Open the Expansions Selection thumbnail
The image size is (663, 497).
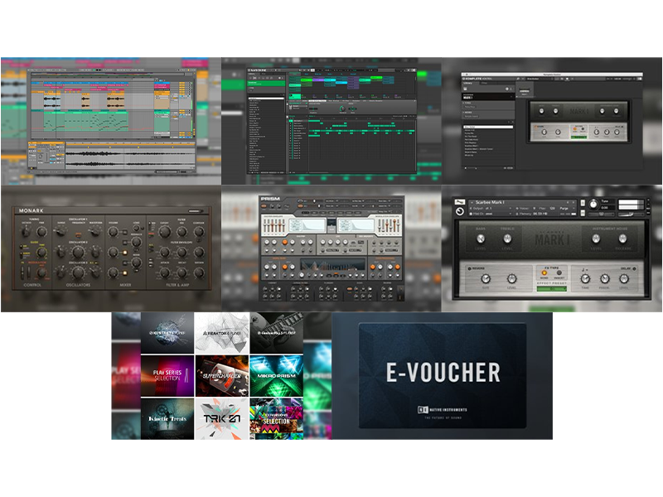[277, 418]
